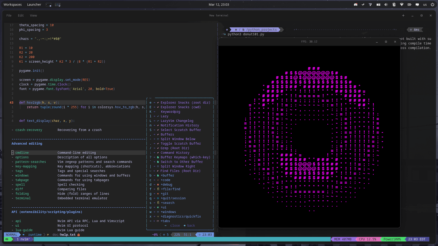Select the us keyboard layout indicator
The image size is (438, 246).
point(425,5)
